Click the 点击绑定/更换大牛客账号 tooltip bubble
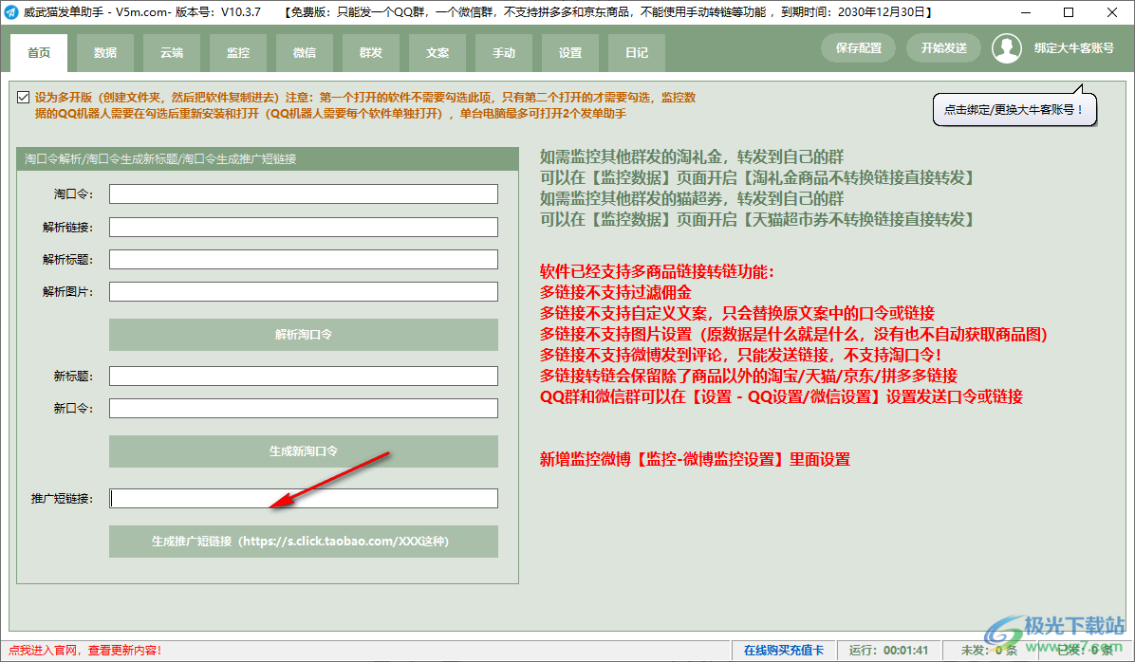The width and height of the screenshot is (1135, 662). pyautogui.click(x=1014, y=110)
